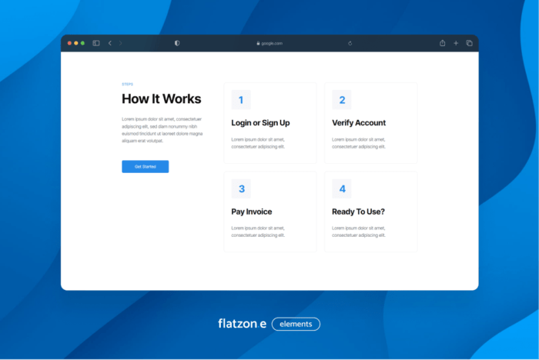
Task: Click the Verify Account card title
Action: coord(359,123)
